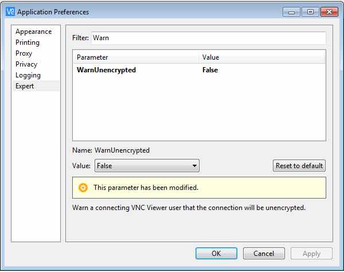Viewport: 344px width, 272px height.
Task: Click into the Filter text field
Action: click(209, 38)
